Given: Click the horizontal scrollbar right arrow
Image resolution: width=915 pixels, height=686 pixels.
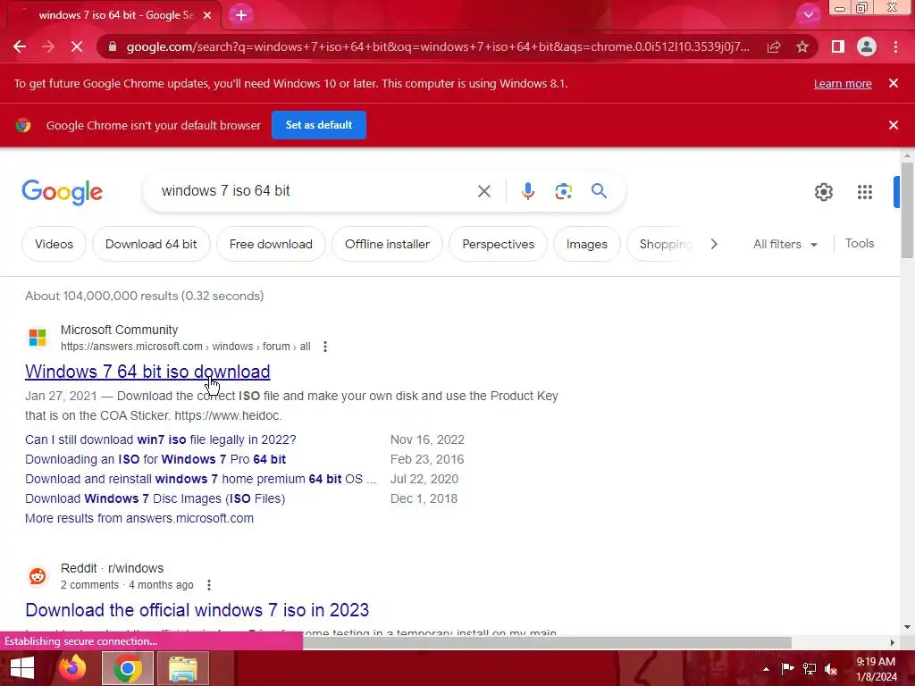Looking at the screenshot, I should pos(892,642).
